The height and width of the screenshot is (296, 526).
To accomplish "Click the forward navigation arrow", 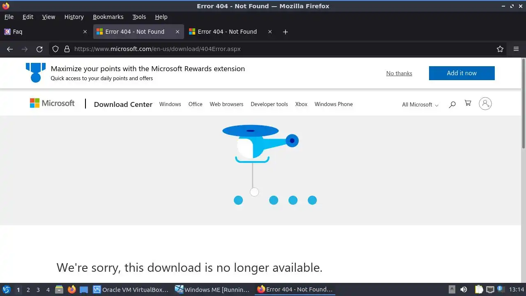I will (25, 49).
